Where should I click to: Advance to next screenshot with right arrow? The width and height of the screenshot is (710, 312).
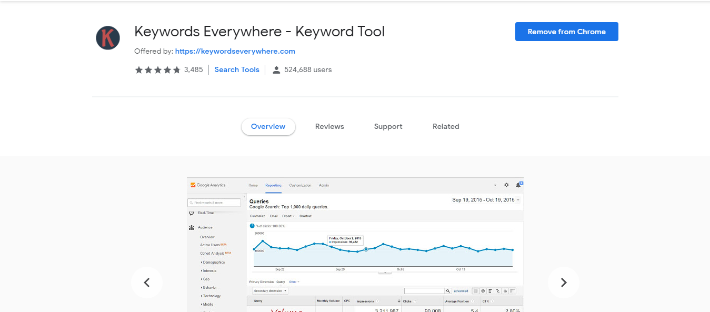[x=564, y=283]
